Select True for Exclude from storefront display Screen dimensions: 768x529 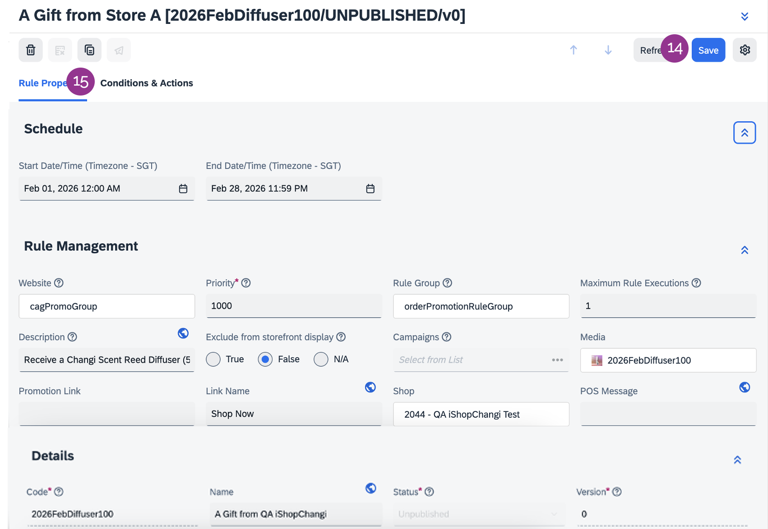[213, 360]
